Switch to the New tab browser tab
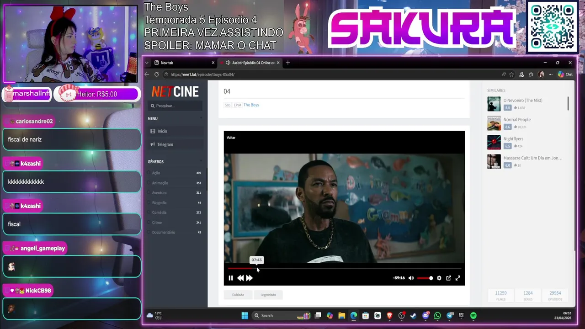Viewport: 585px width, 329px height. [x=182, y=63]
